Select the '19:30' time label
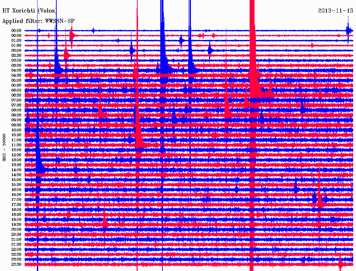 16,224
